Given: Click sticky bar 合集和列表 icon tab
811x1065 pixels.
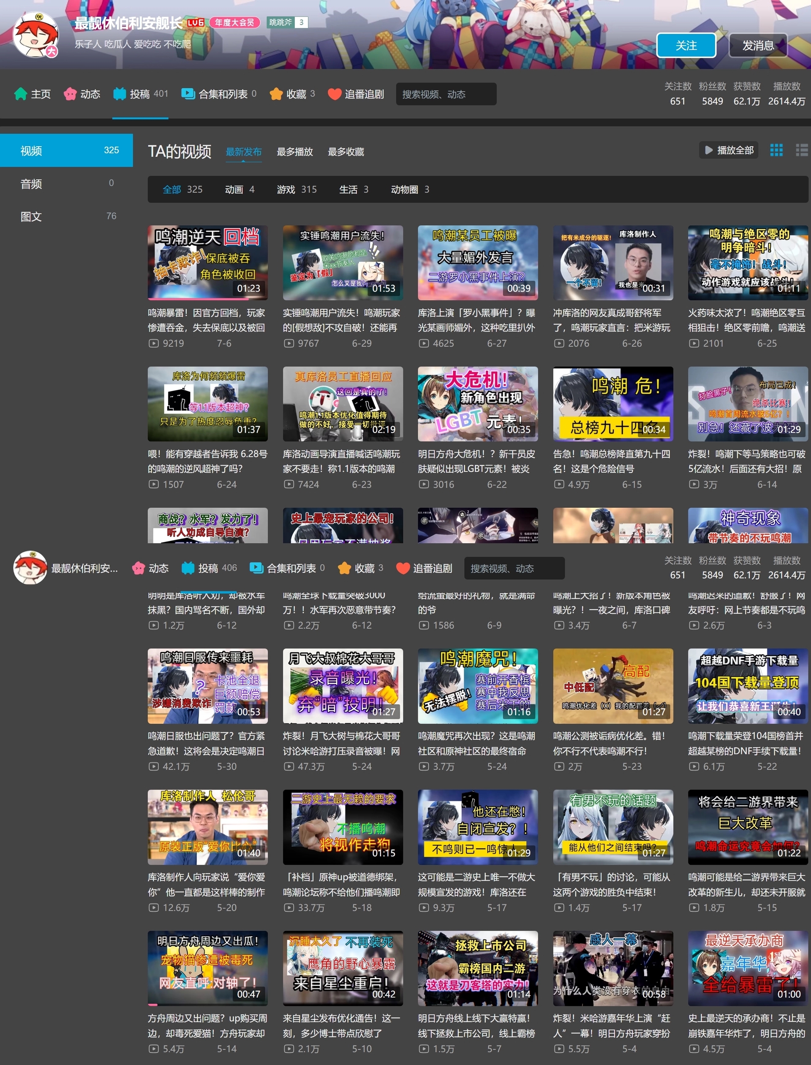Looking at the screenshot, I should (287, 568).
